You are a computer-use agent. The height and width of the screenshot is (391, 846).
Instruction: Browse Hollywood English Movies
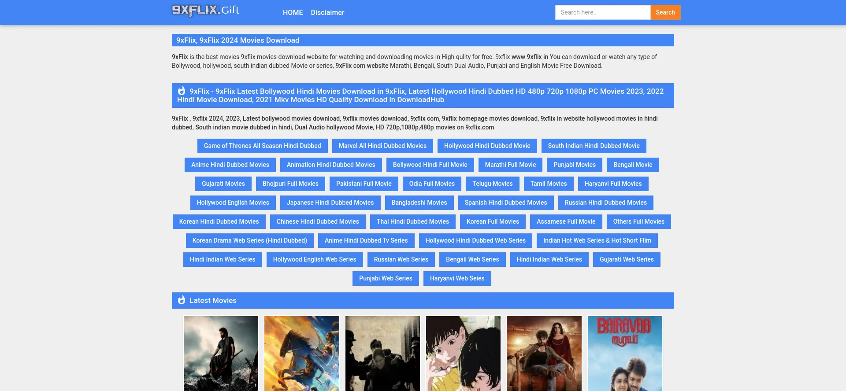coord(233,203)
